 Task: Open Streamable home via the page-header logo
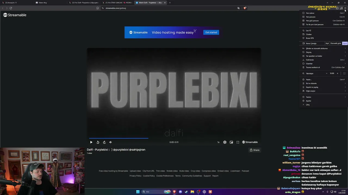15,15
